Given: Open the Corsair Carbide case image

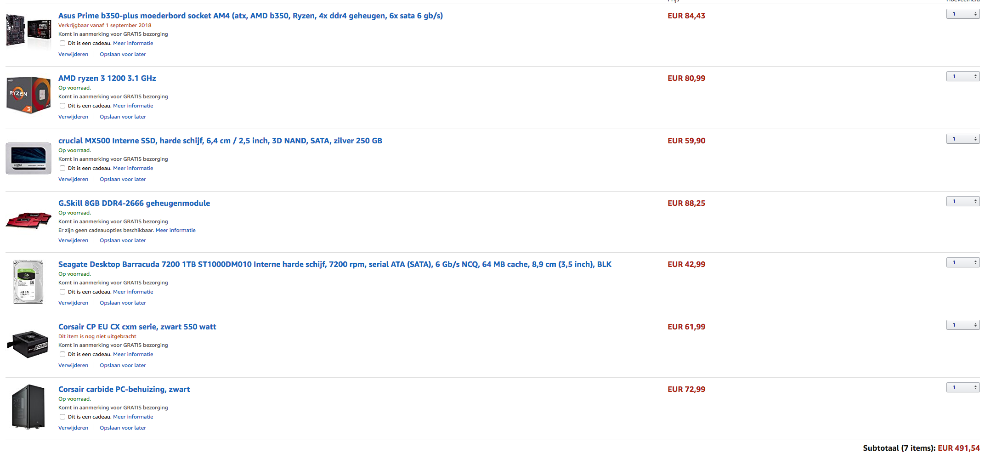Looking at the screenshot, I should pyautogui.click(x=28, y=407).
